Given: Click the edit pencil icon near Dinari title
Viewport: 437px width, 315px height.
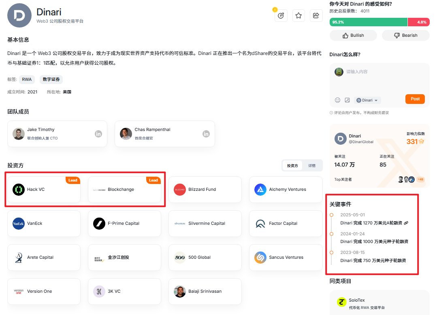Looking at the screenshot, I should tap(281, 16).
